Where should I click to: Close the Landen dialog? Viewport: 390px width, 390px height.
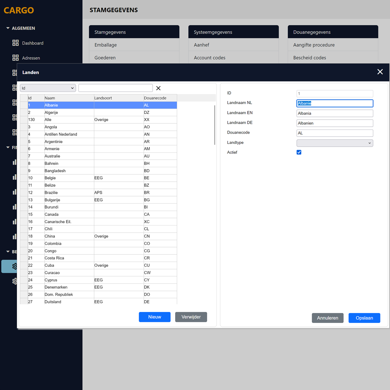380,72
